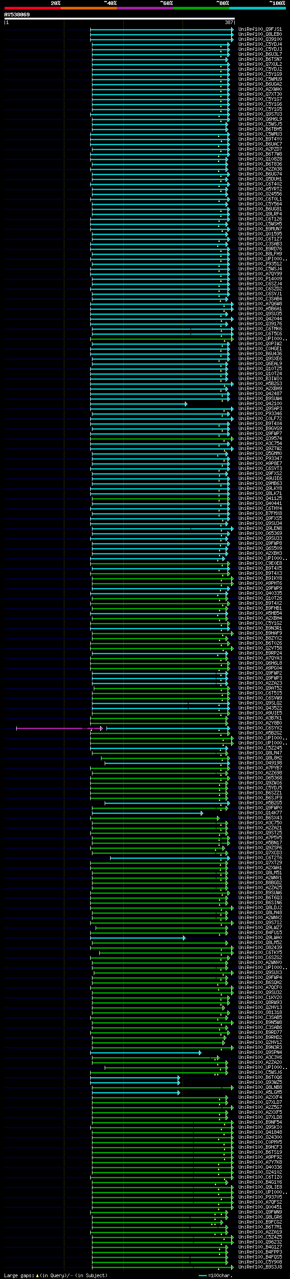The height and width of the screenshot is (1279, 290).
Task: Select the UniRef100_A7QYA3 label
Action: (260, 658)
